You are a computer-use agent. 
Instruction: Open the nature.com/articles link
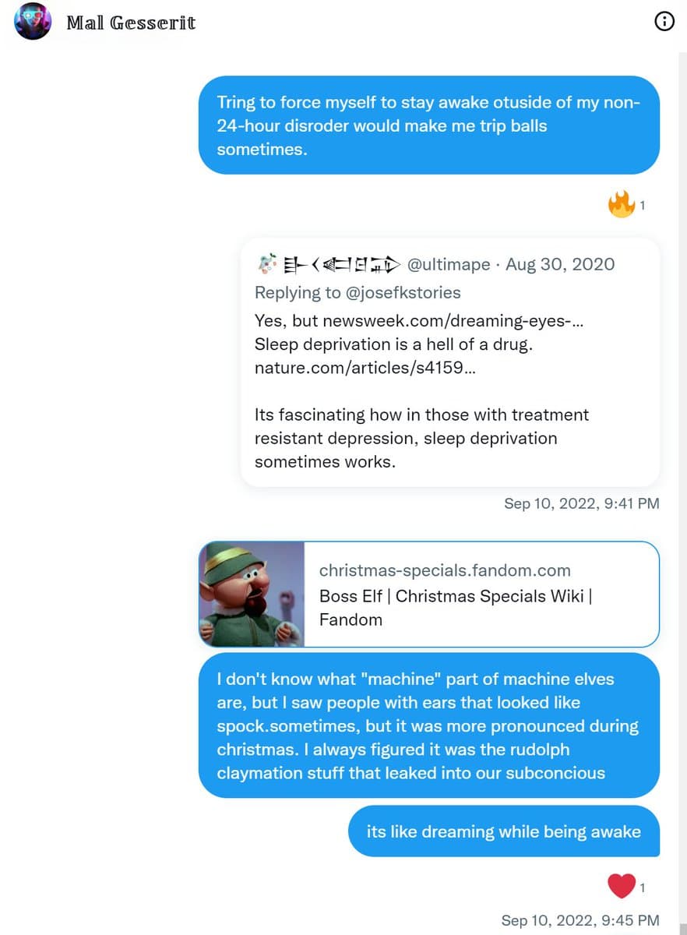point(365,368)
